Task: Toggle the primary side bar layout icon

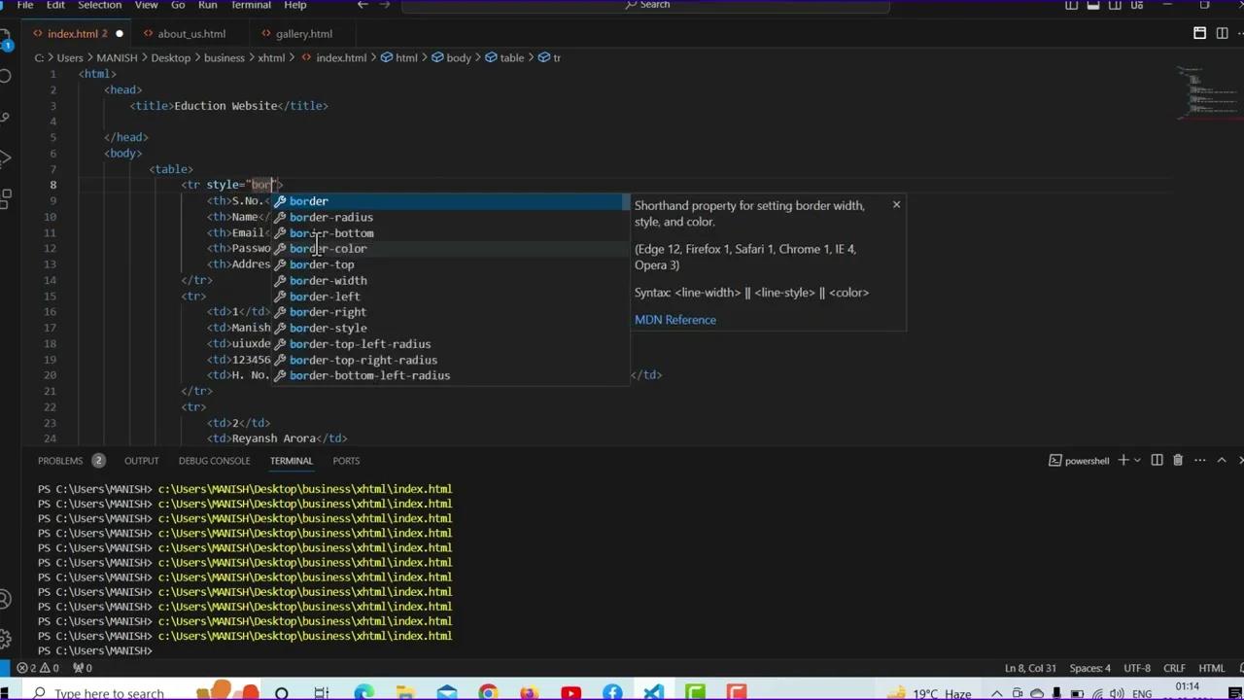Action: pos(1071,5)
